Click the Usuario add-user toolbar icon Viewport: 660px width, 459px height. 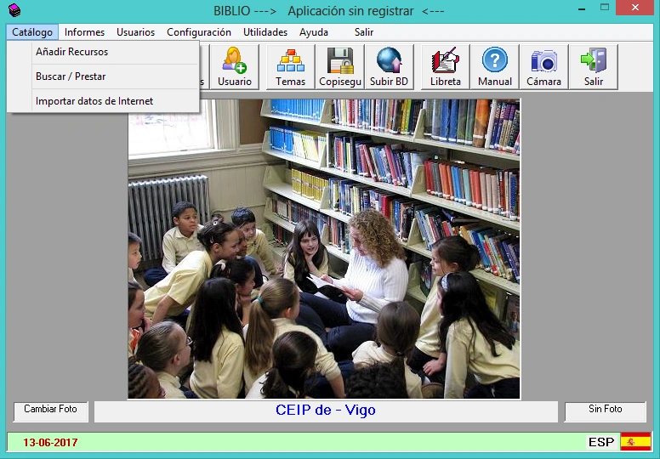point(235,67)
